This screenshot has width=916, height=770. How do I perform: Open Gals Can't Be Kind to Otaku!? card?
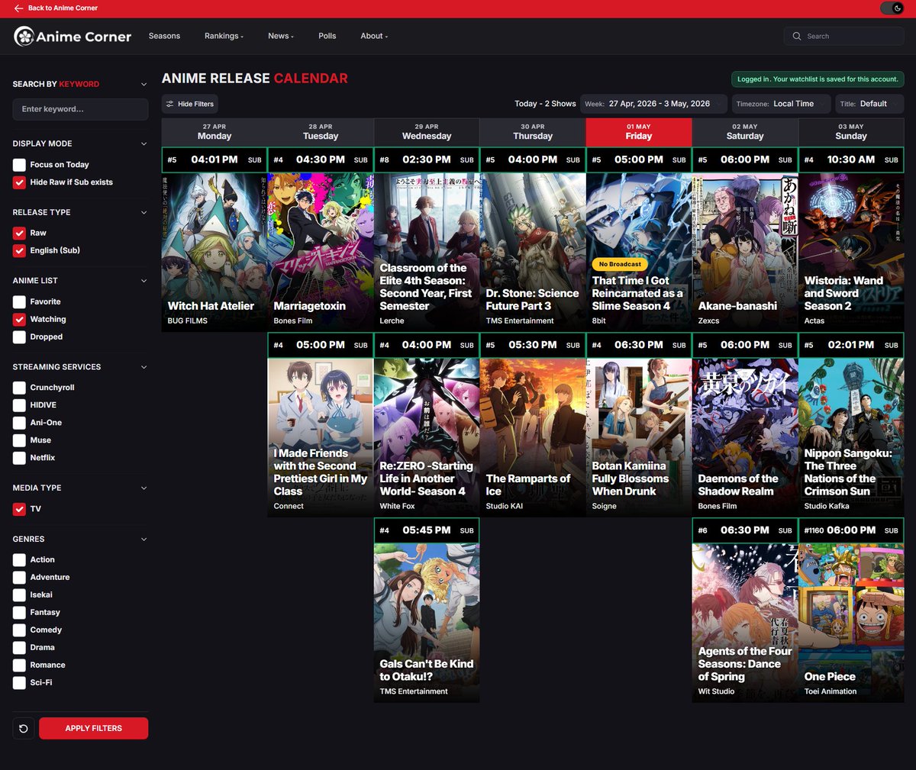427,623
